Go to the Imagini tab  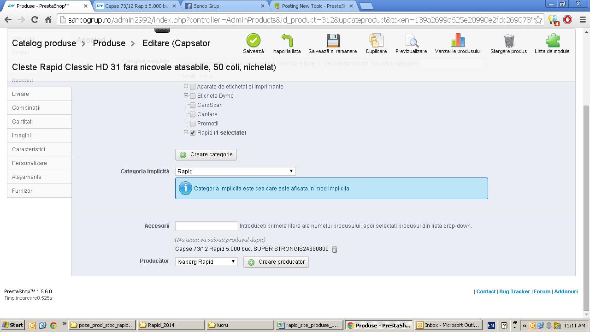pos(39,136)
